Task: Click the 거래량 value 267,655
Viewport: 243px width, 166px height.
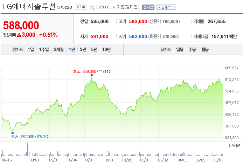Action: coord(216,21)
